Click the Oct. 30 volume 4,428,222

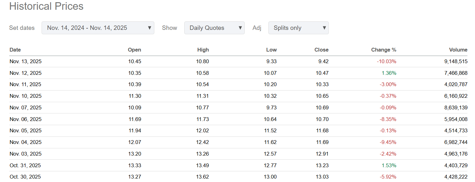(x=456, y=177)
